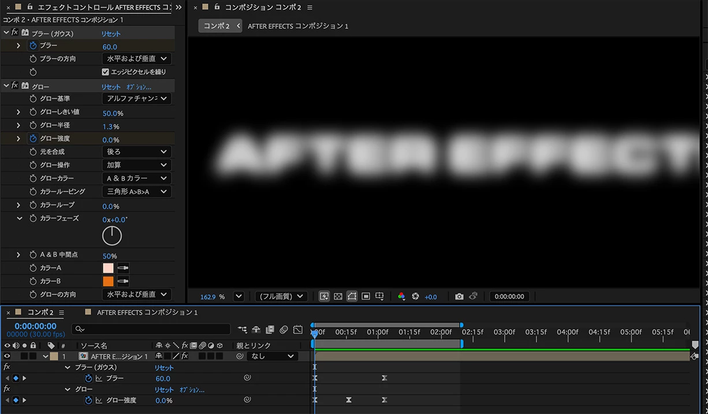Click the region of interest button
The height and width of the screenshot is (414, 708).
click(366, 296)
